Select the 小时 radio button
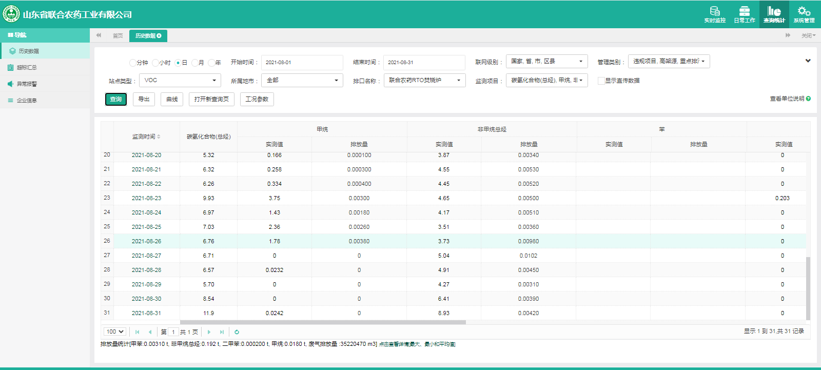The height and width of the screenshot is (370, 821). [x=155, y=63]
